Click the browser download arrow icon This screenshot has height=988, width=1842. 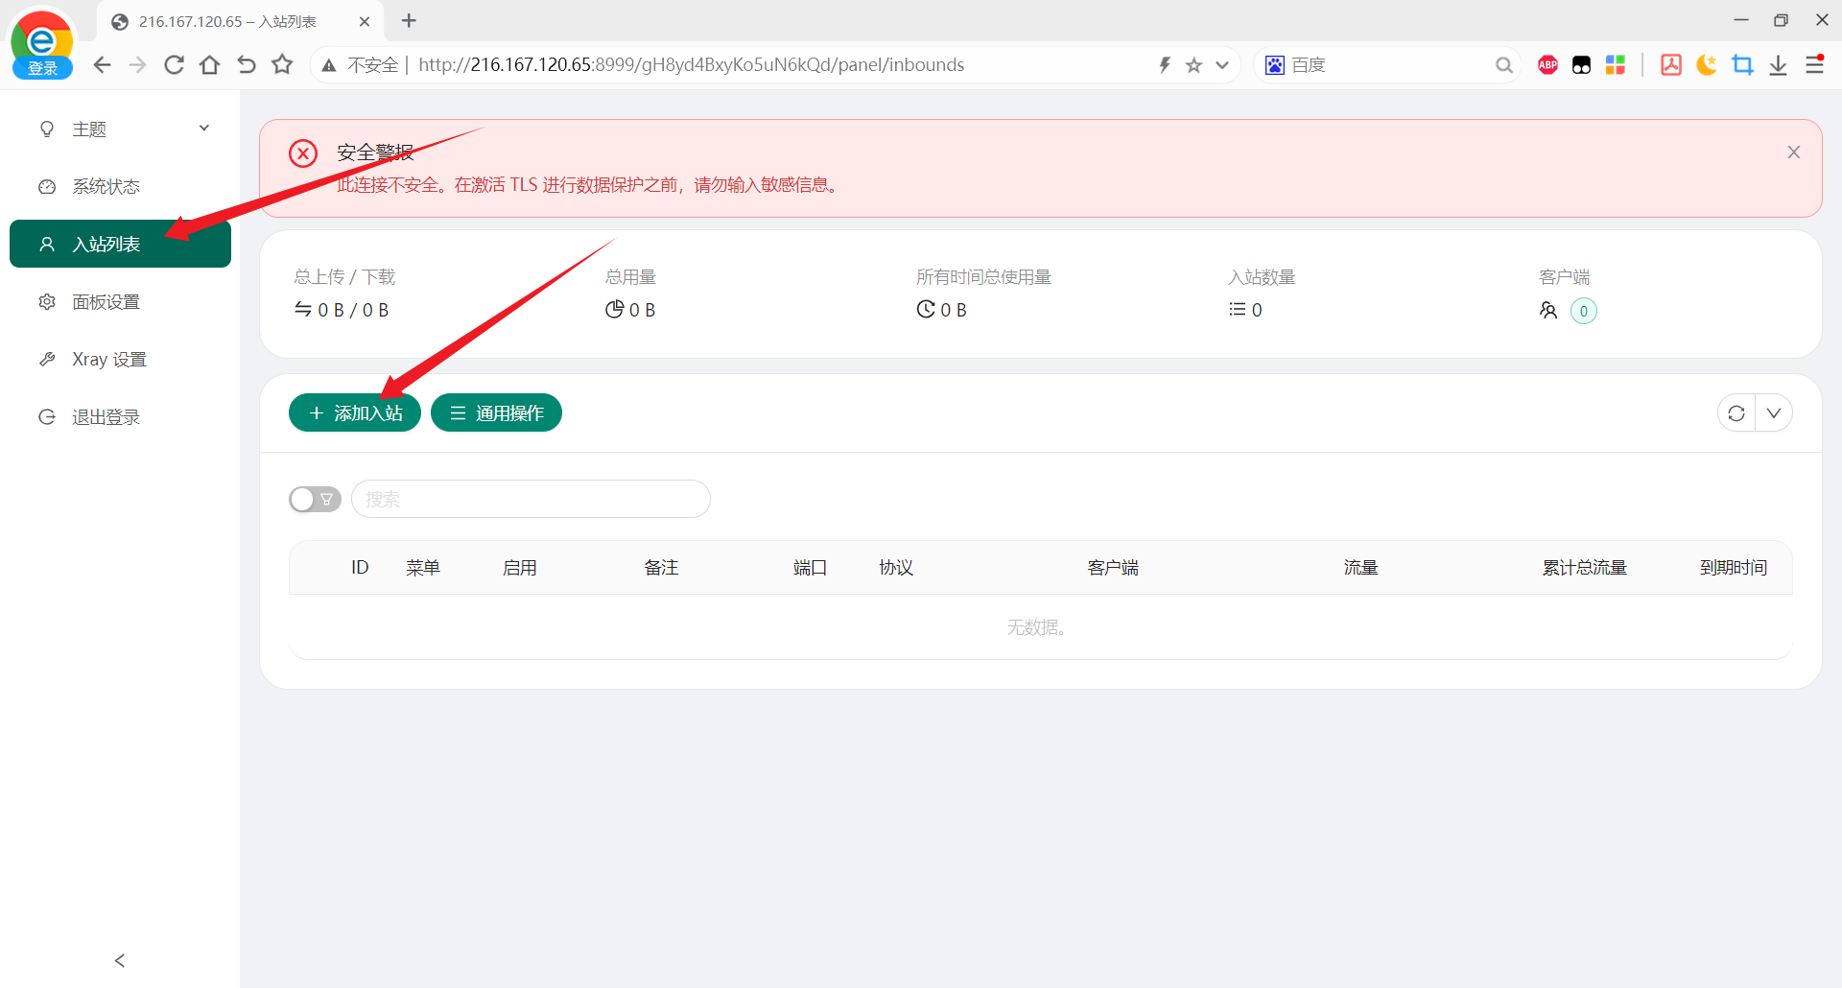tap(1778, 65)
